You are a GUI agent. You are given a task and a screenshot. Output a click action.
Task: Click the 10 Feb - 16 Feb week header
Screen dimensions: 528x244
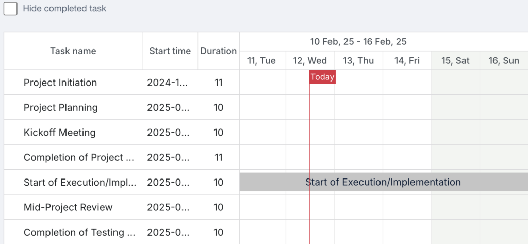(358, 42)
